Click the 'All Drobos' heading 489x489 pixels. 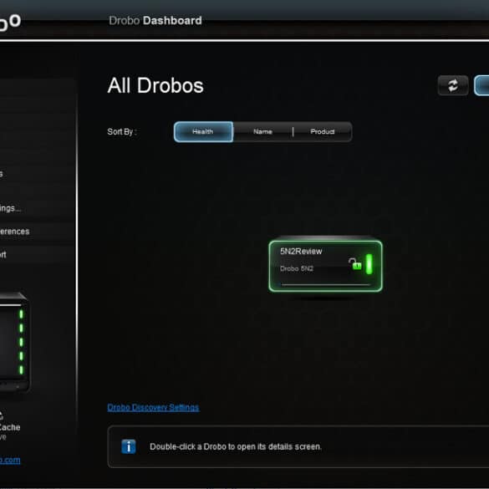(x=155, y=85)
